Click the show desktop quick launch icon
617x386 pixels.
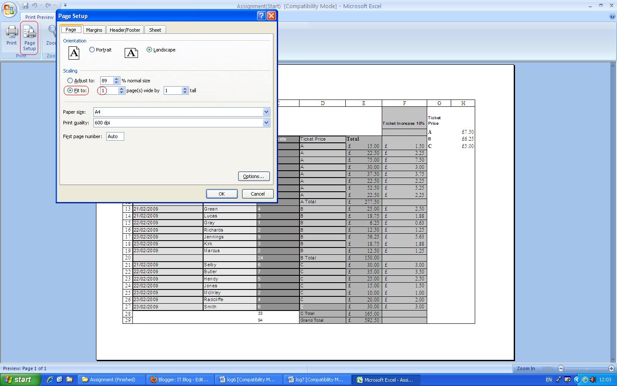60,380
